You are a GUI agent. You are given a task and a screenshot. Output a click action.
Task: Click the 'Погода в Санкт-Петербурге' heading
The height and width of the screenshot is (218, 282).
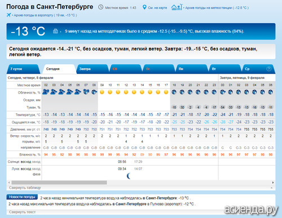(x=50, y=7)
